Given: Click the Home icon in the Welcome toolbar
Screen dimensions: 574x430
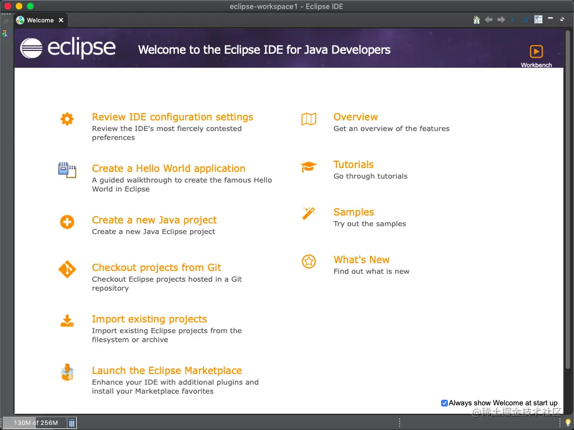Looking at the screenshot, I should point(476,20).
